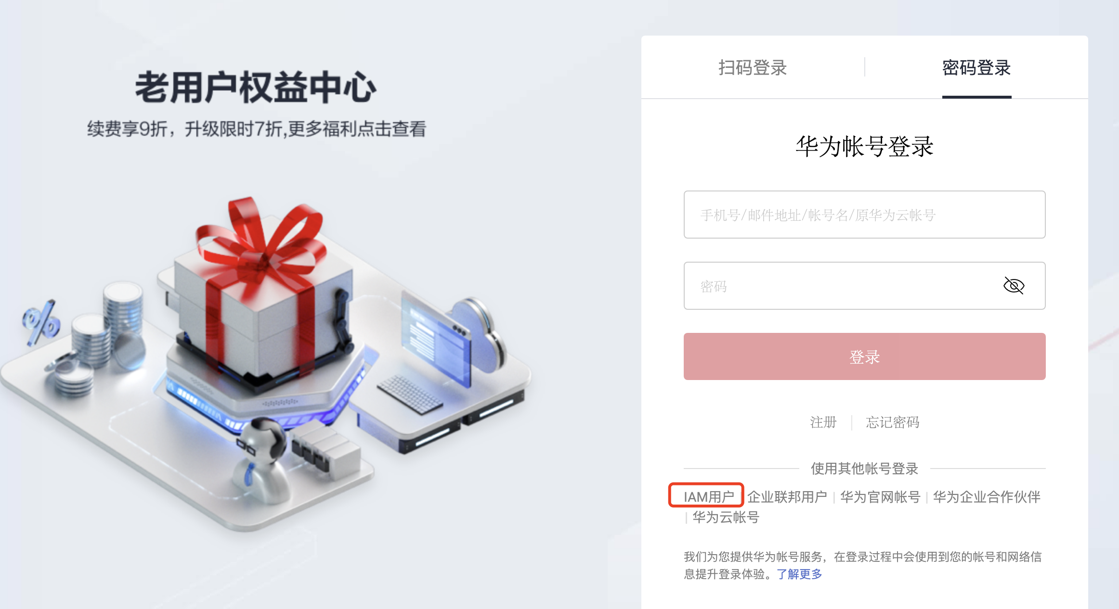Select 华为企业合作伙伴 login option
Viewport: 1119px width, 609px height.
(x=987, y=496)
